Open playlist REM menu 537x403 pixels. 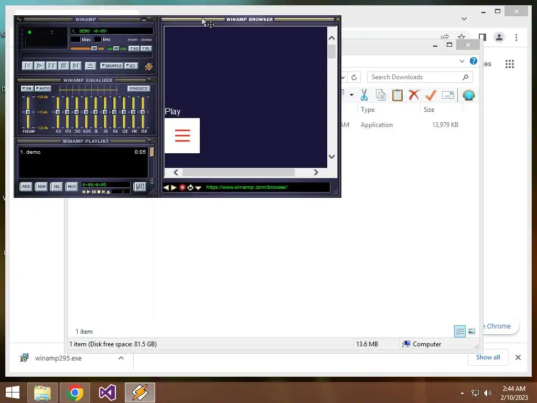pos(41,186)
